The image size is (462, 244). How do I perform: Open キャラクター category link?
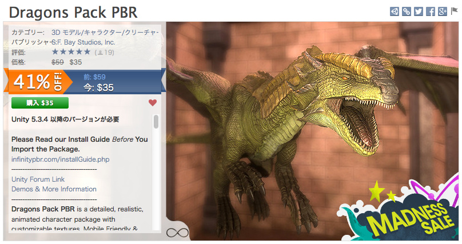tap(102, 33)
